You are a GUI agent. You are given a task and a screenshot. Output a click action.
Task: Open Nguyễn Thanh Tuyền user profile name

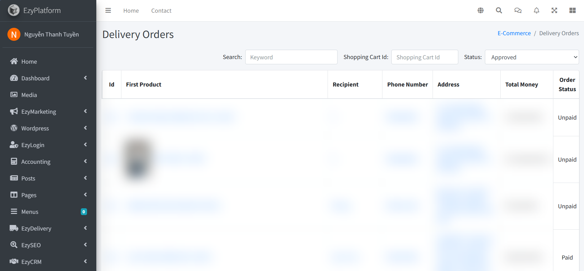pyautogui.click(x=52, y=34)
